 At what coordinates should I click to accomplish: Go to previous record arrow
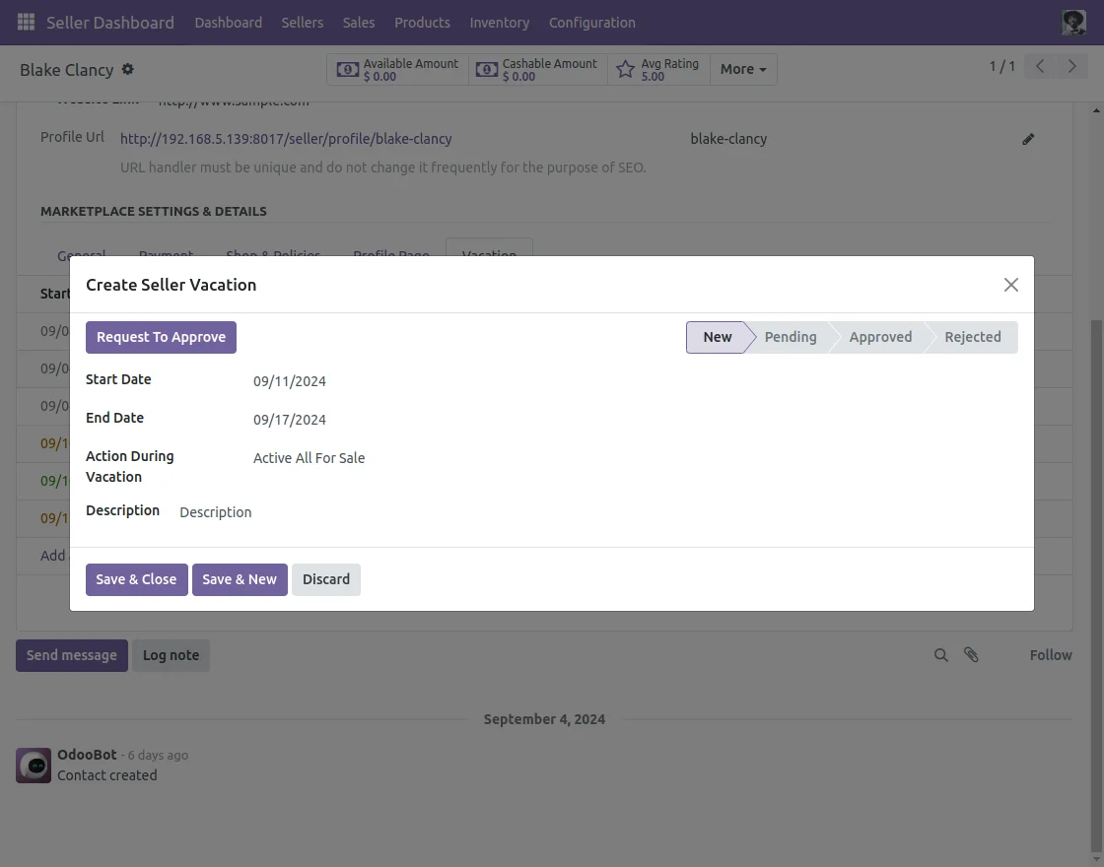1040,66
